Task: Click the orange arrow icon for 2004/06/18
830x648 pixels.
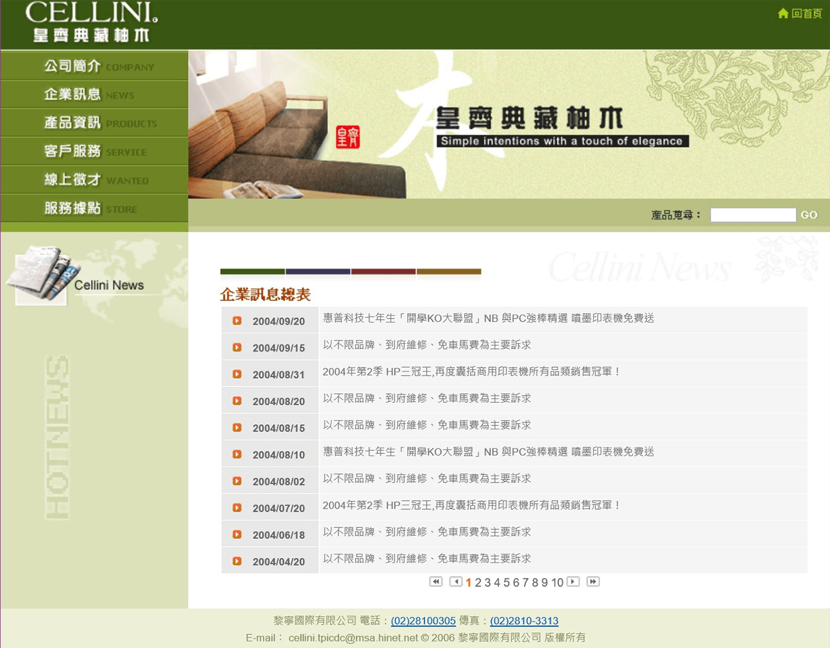Action: [237, 534]
